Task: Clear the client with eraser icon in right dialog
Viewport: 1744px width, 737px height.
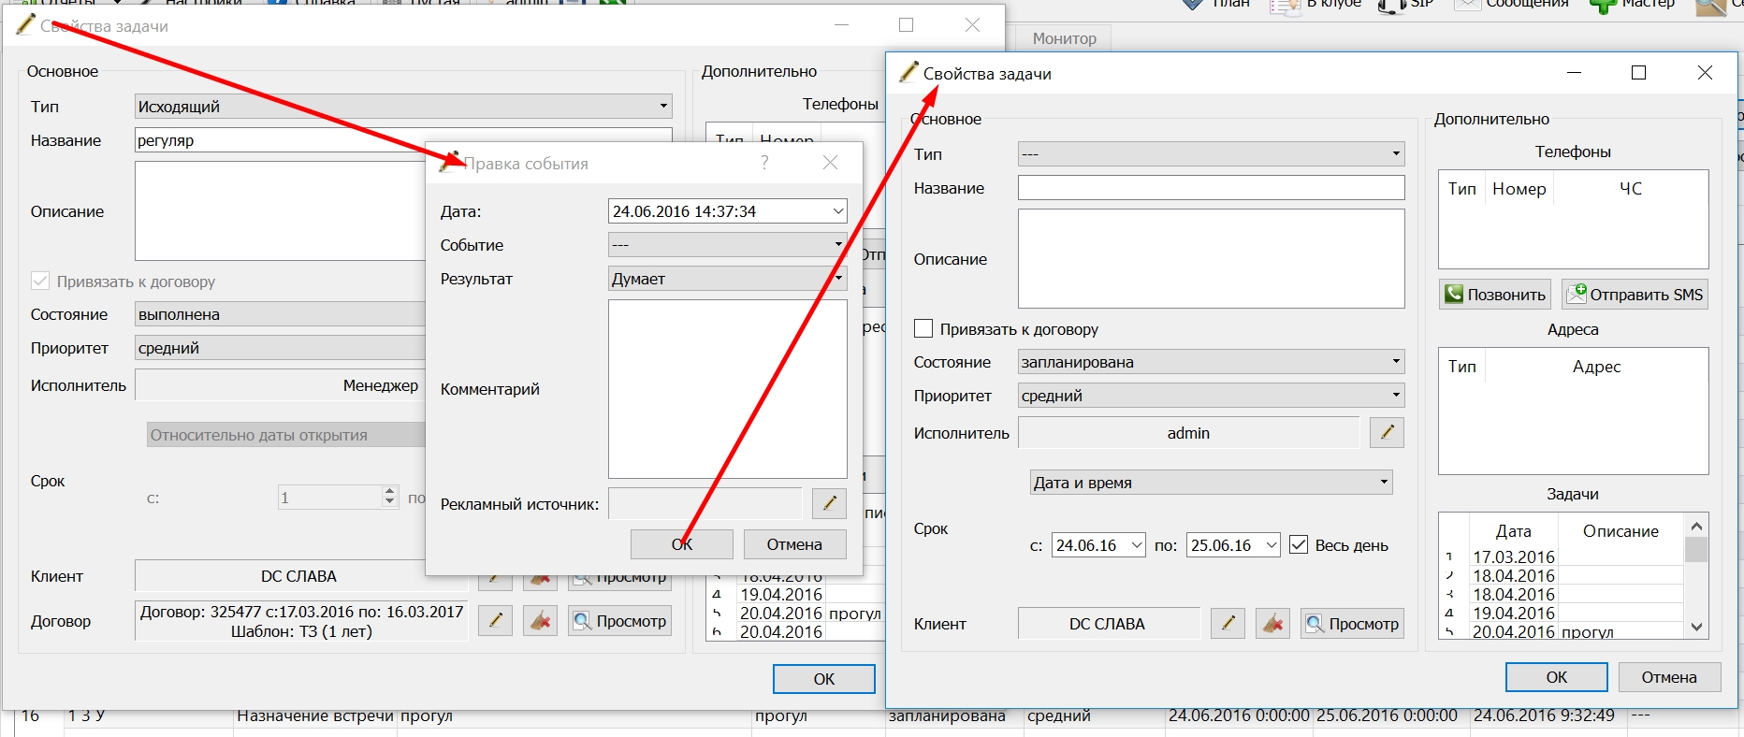Action: point(1272,623)
